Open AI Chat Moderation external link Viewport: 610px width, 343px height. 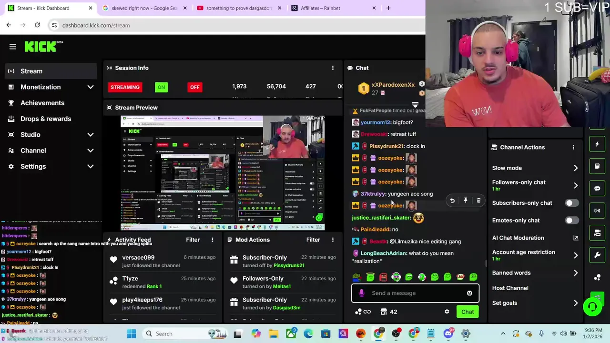pos(576,238)
